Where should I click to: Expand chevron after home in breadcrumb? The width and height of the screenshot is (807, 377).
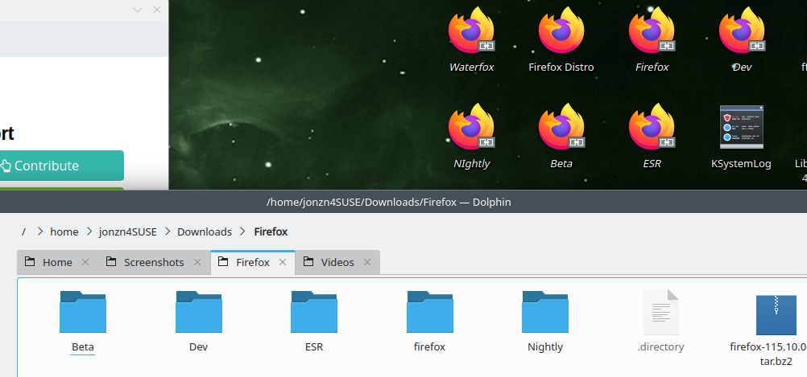tap(89, 232)
